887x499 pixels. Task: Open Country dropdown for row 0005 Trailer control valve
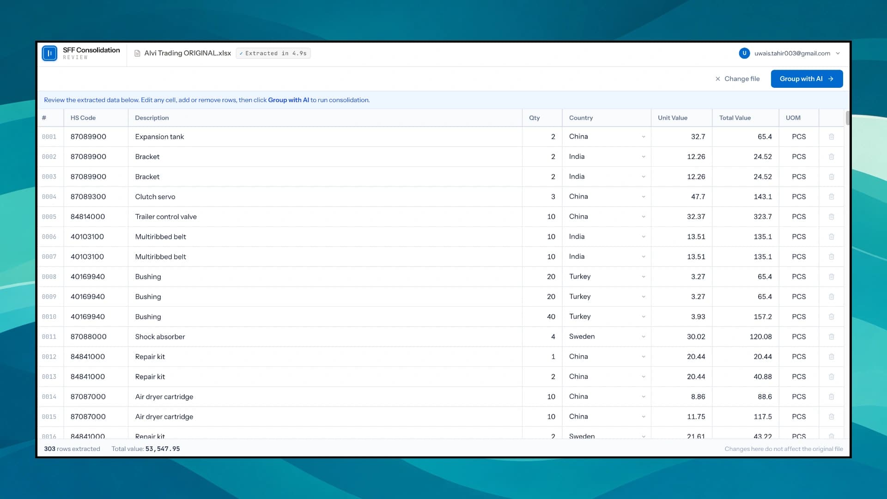click(607, 217)
